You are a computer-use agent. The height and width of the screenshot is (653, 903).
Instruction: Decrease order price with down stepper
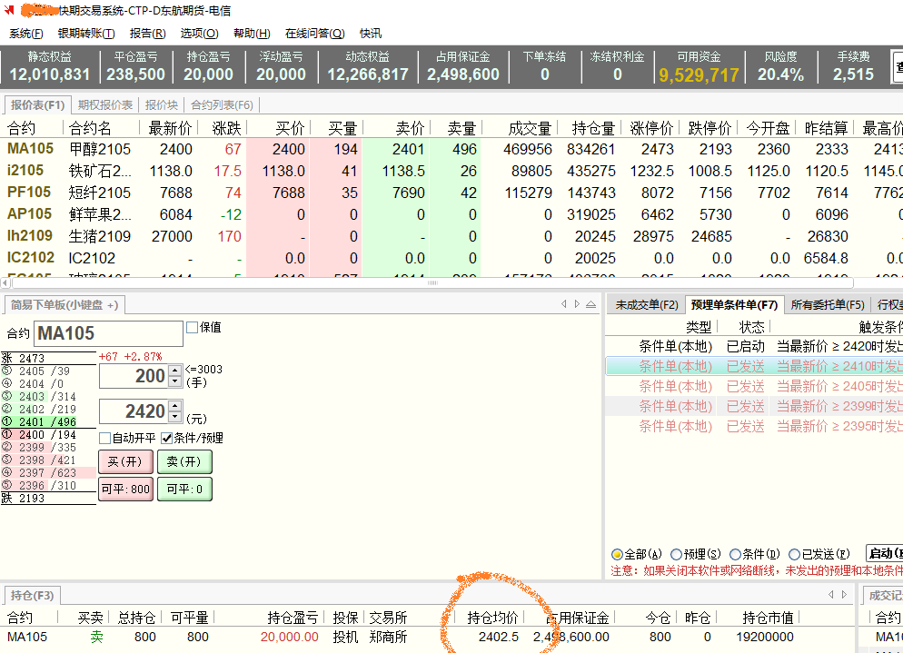pos(175,416)
